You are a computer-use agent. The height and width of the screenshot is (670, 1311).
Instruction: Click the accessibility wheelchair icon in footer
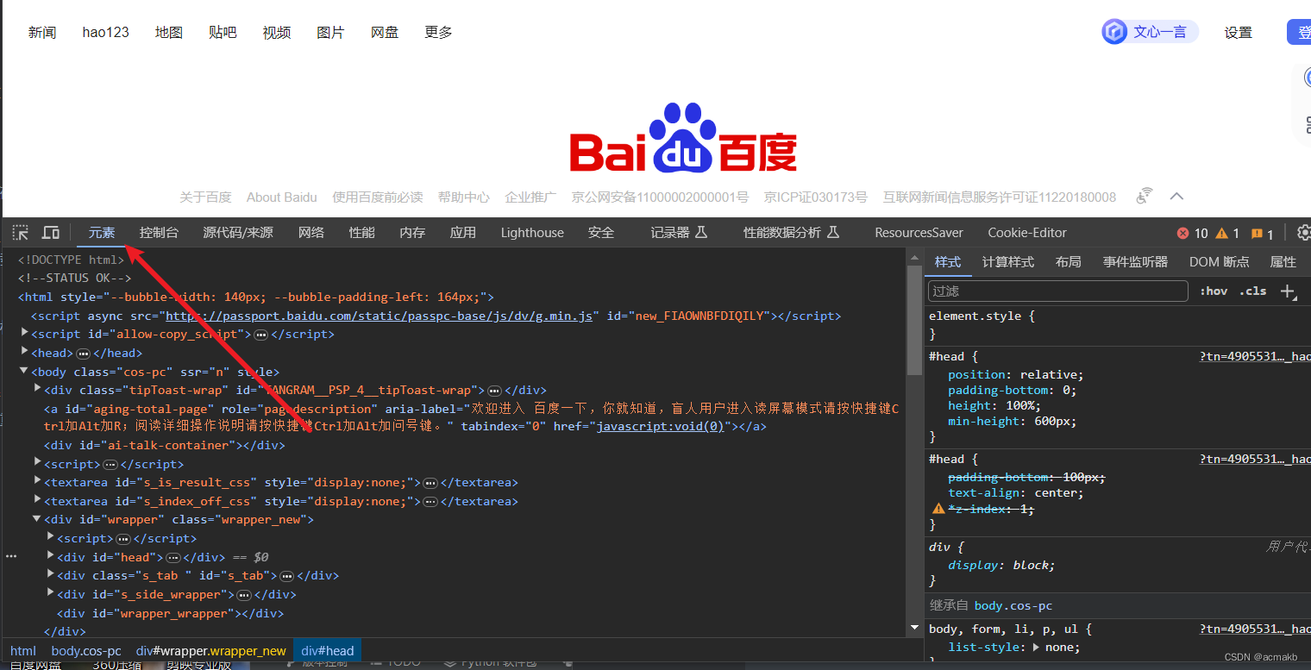tap(1145, 197)
